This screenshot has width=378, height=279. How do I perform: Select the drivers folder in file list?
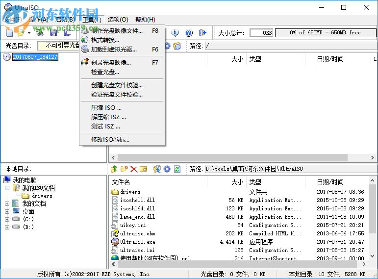pyautogui.click(x=130, y=192)
